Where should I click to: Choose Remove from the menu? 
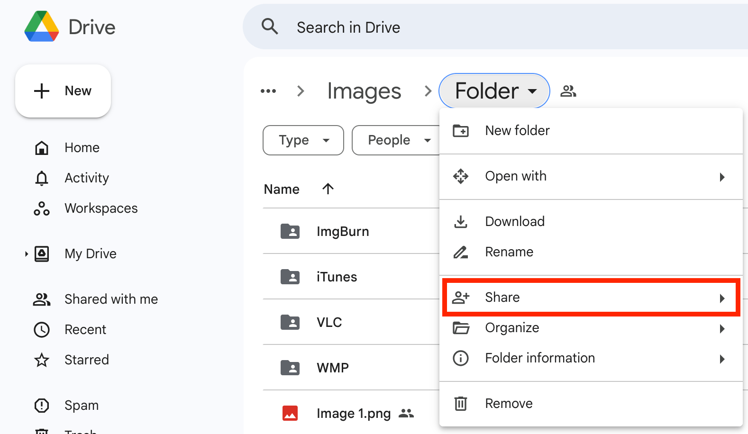coord(591,404)
